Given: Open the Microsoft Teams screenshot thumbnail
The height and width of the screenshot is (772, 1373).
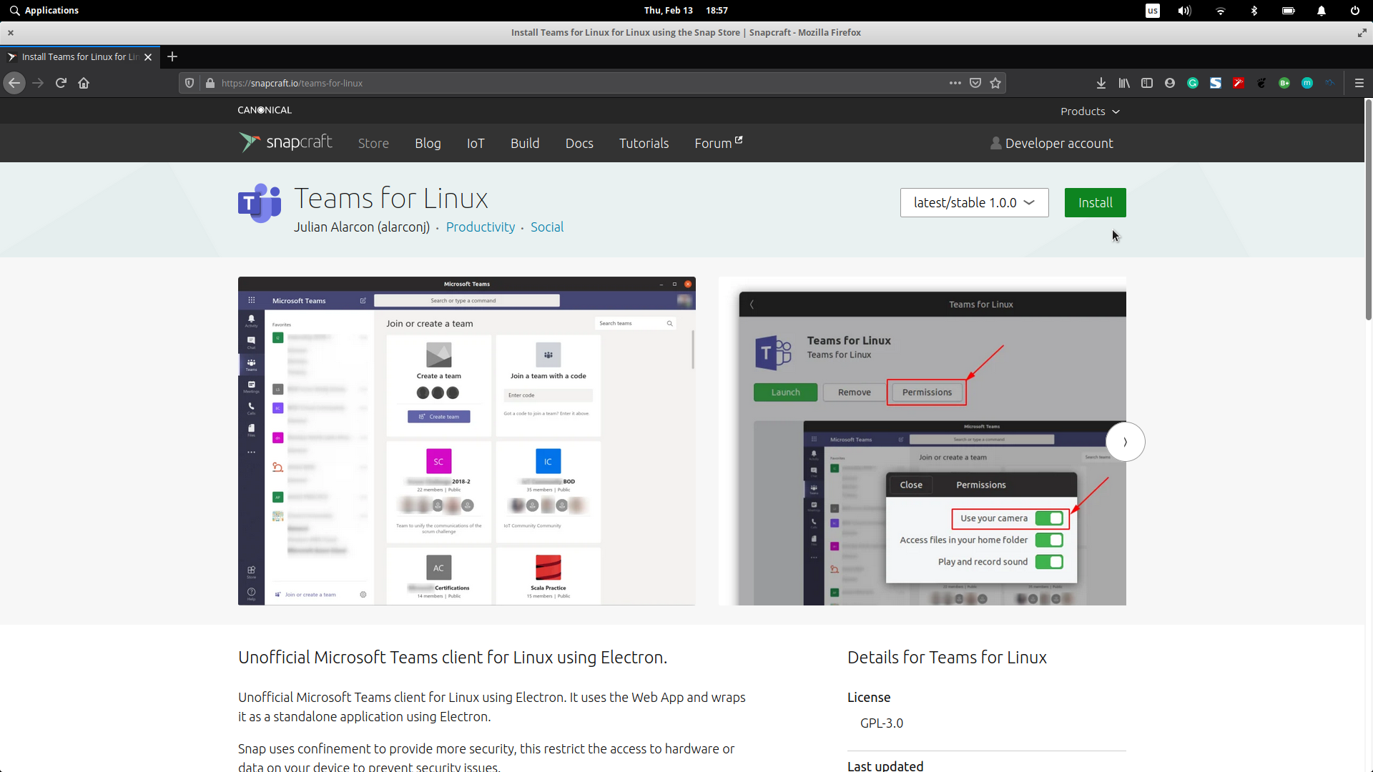Looking at the screenshot, I should [x=467, y=441].
